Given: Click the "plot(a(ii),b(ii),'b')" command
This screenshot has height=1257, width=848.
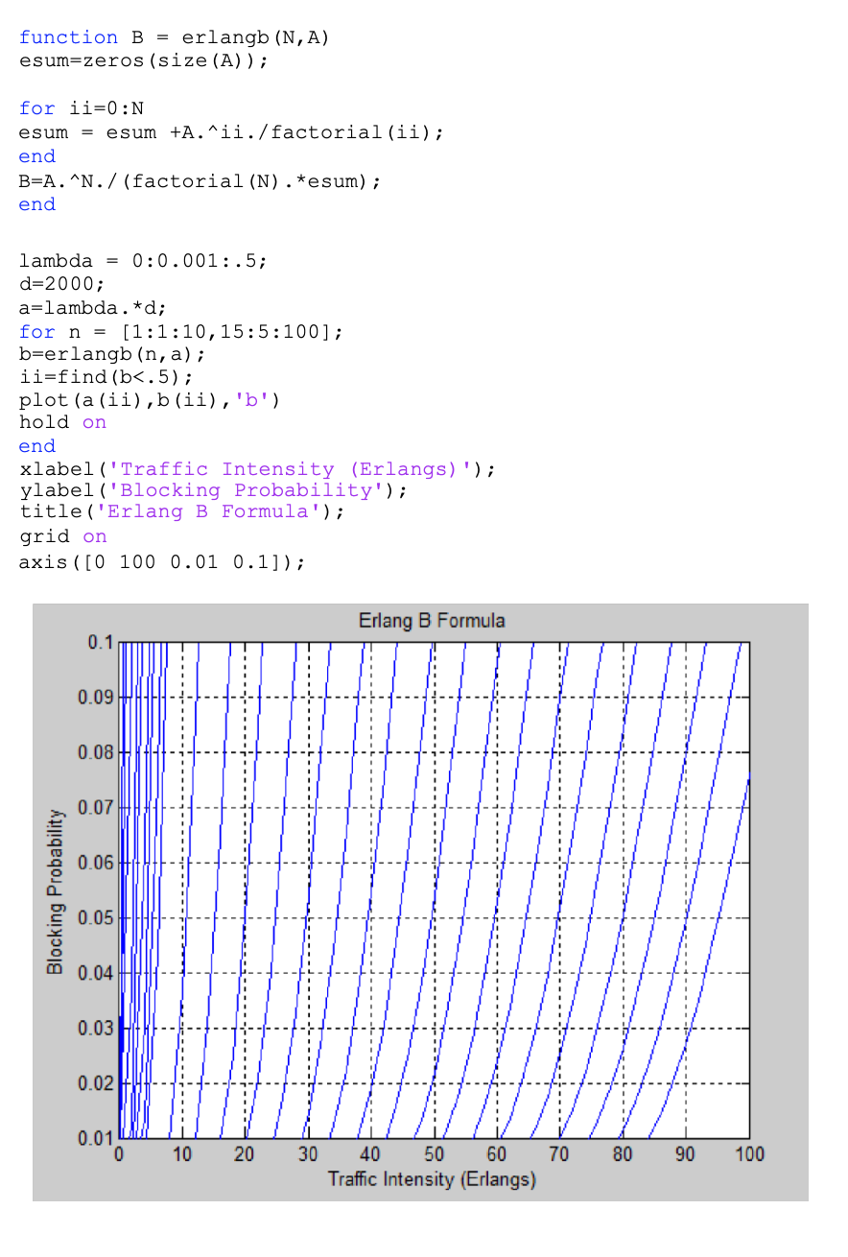Looking at the screenshot, I should tap(150, 399).
